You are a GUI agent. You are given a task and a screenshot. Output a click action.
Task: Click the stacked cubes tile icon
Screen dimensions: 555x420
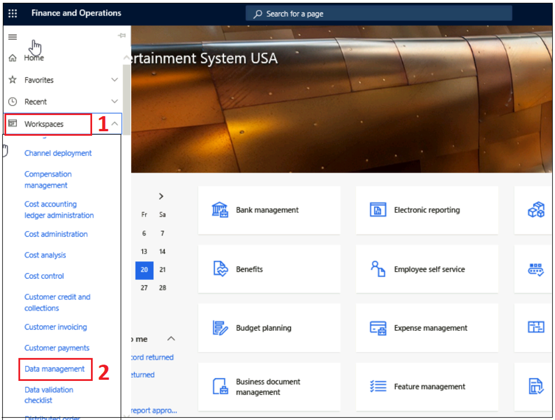(x=536, y=209)
